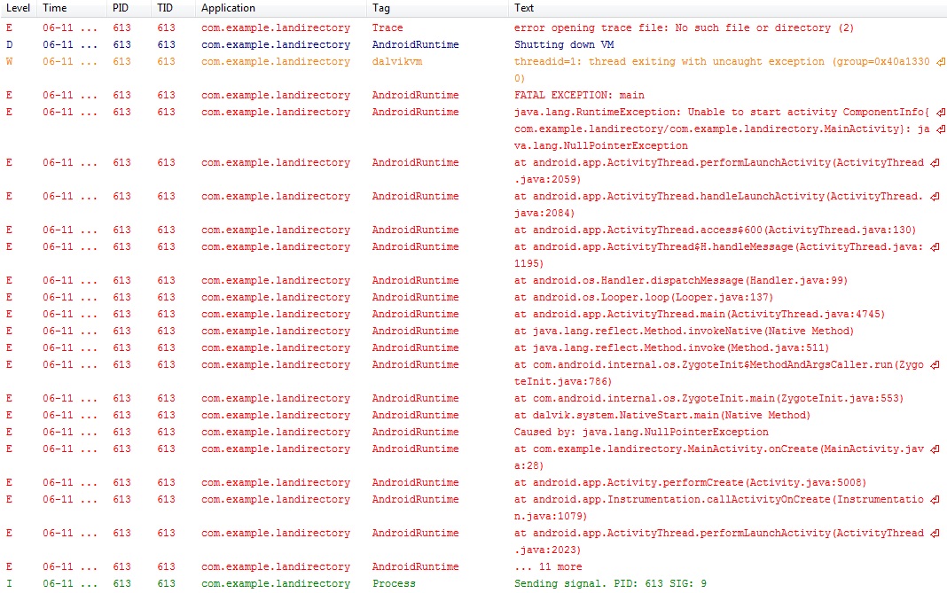Select the "error opening trace file" message

pyautogui.click(x=684, y=27)
